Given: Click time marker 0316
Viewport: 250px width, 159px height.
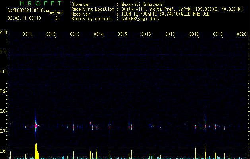Looking at the screenshot, I should pyautogui.click(x=146, y=34).
